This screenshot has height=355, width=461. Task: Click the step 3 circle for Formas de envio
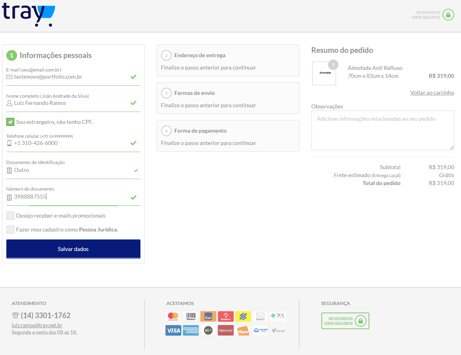point(166,93)
